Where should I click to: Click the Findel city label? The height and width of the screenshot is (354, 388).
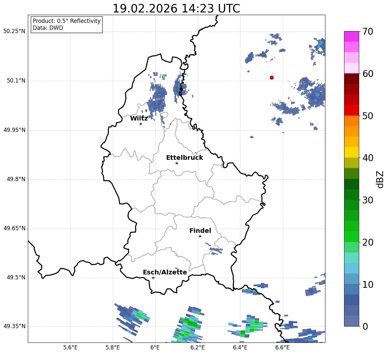[200, 231]
